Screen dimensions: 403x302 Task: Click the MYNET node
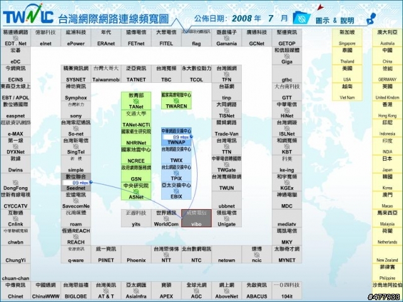click(x=287, y=254)
